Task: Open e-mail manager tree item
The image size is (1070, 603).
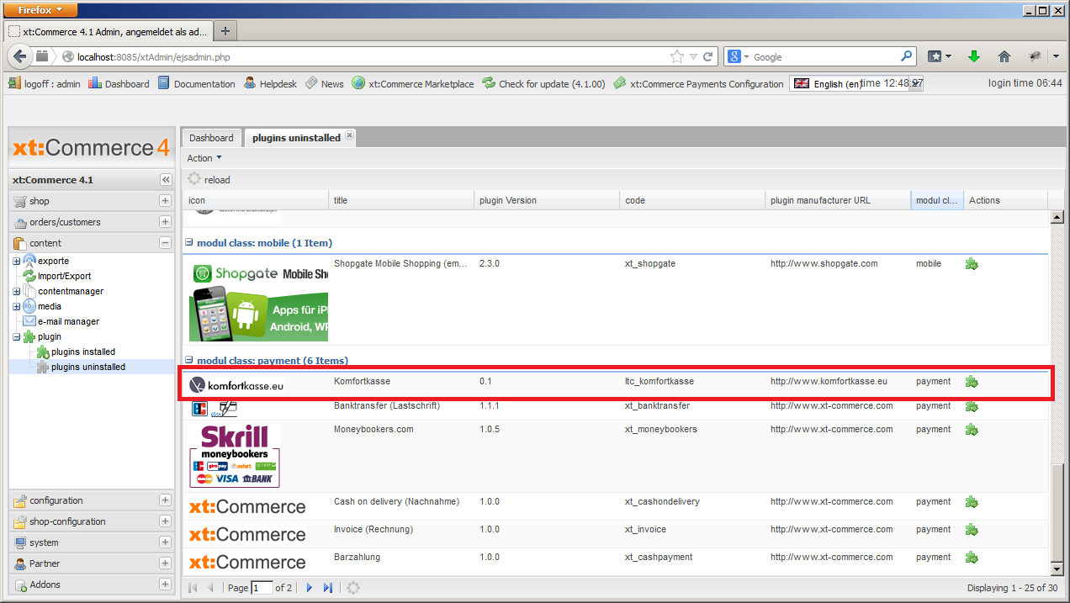Action: pyautogui.click(x=68, y=321)
